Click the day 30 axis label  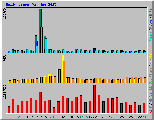140,117
